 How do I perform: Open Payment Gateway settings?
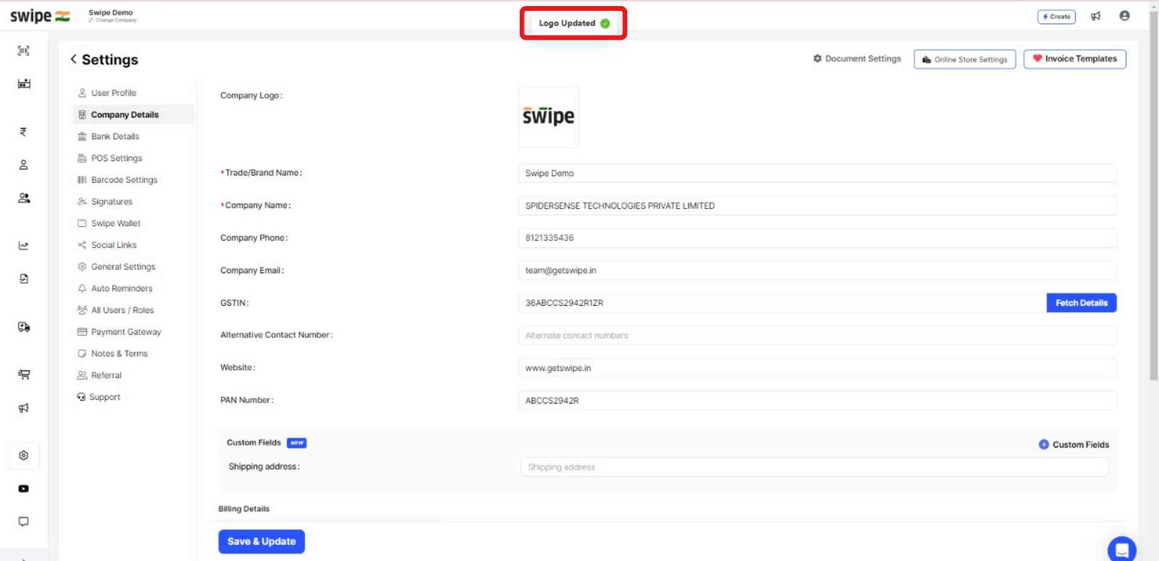tap(133, 332)
